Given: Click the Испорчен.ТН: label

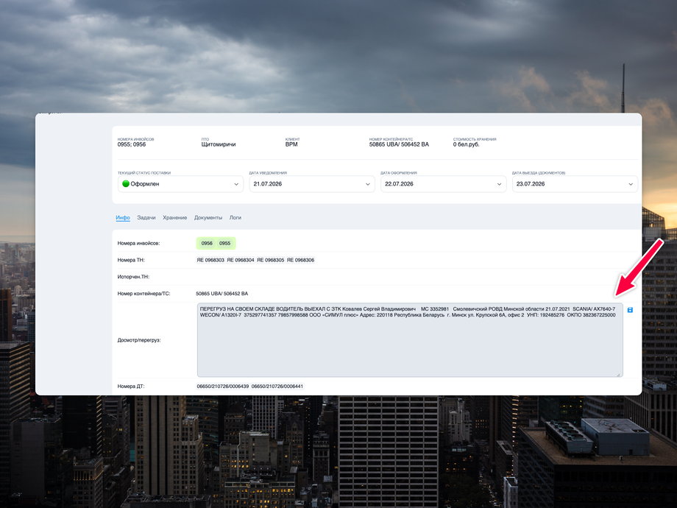Looking at the screenshot, I should [133, 277].
